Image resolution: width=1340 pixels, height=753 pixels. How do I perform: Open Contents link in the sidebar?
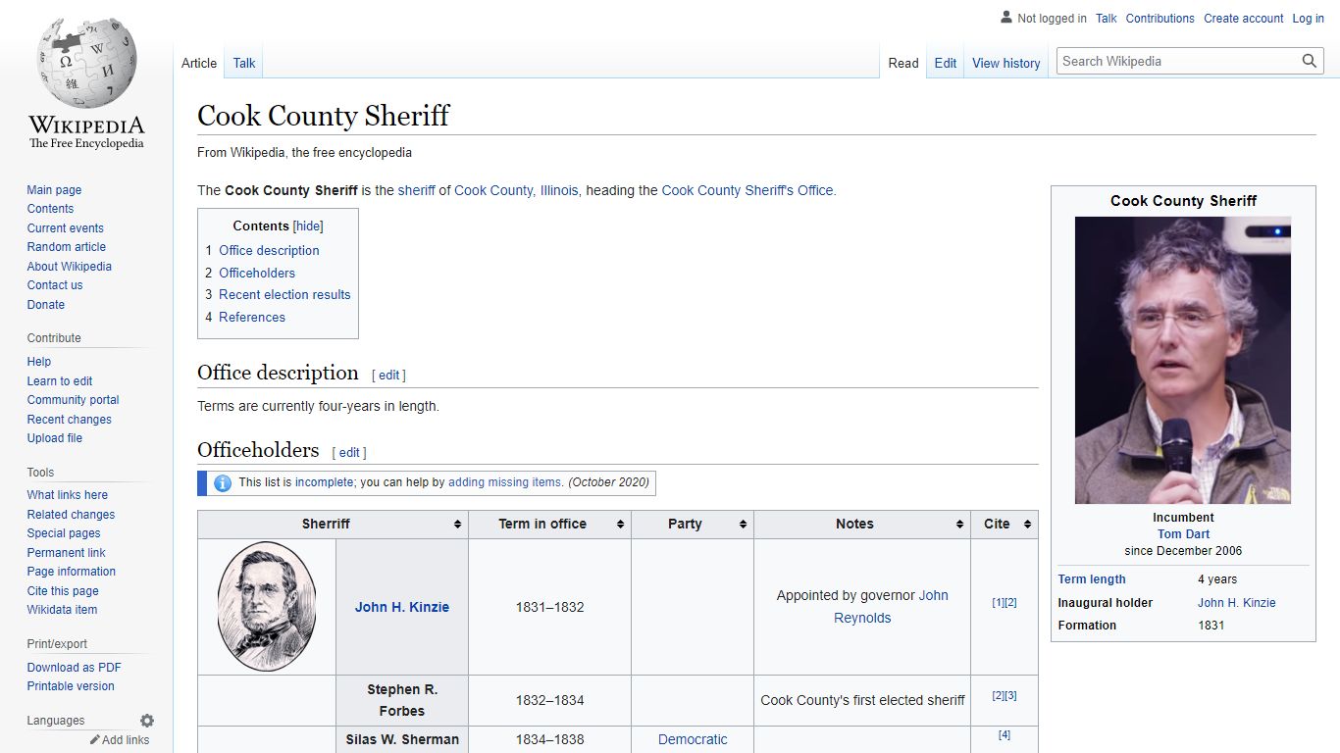pyautogui.click(x=50, y=209)
